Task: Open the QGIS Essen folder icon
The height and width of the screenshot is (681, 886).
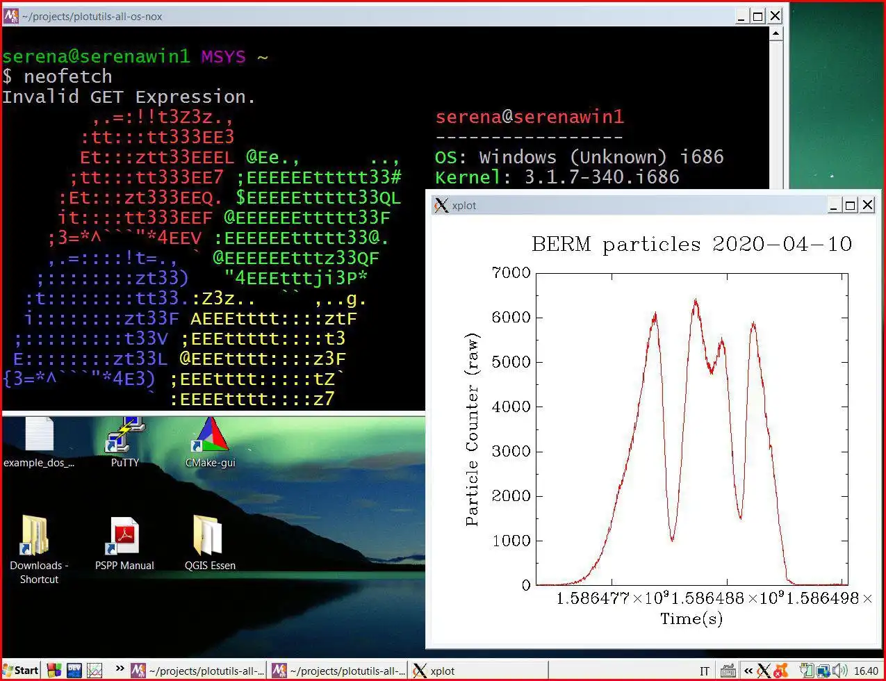Action: 210,544
